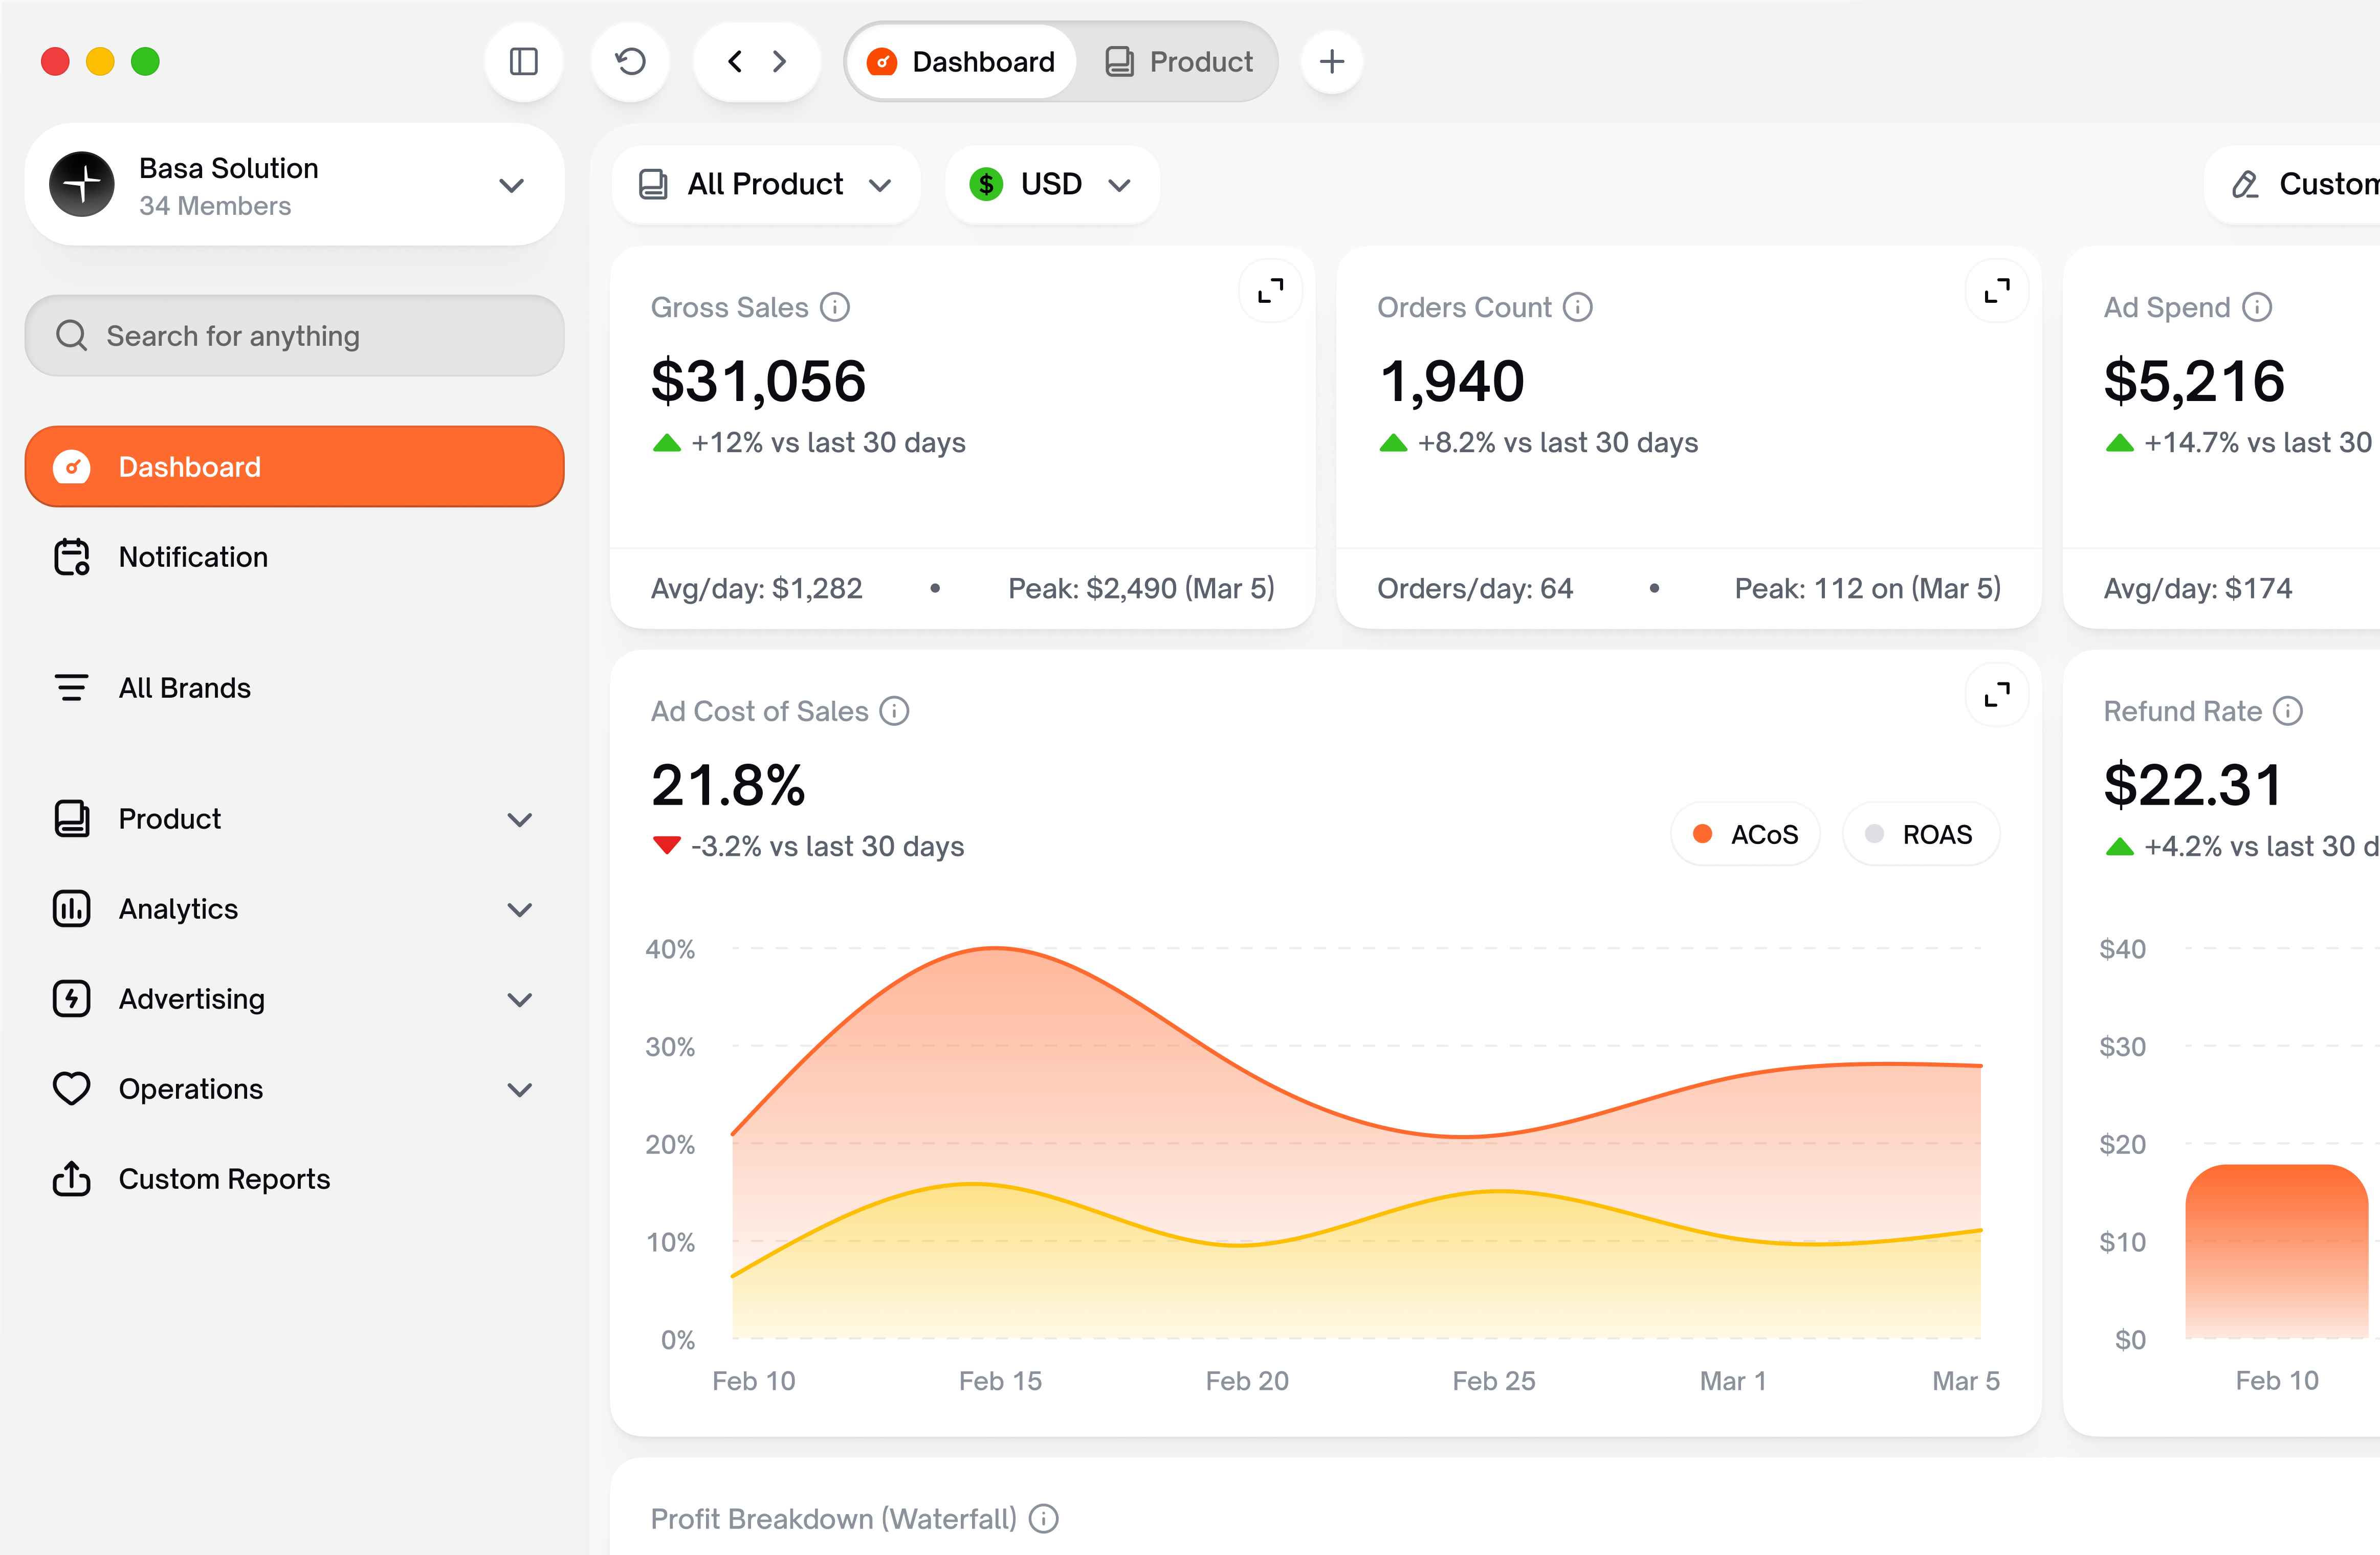Viewport: 2380px width, 1555px height.
Task: Click the 'Avg/day: $174' text
Action: [x=2197, y=589]
